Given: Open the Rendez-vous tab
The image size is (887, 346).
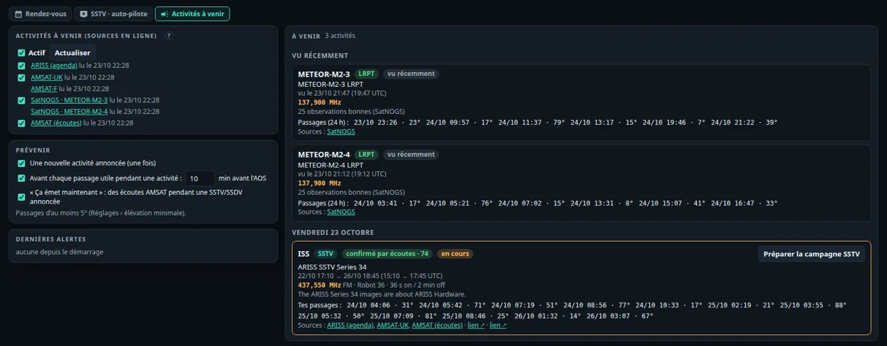Looking at the screenshot, I should tap(41, 14).
